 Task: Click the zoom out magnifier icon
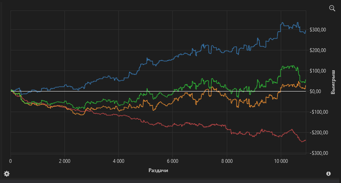[x=332, y=8]
